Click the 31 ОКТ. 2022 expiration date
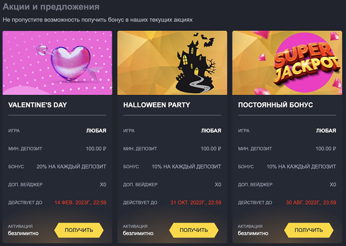This screenshot has height=246, width=346. click(x=195, y=203)
